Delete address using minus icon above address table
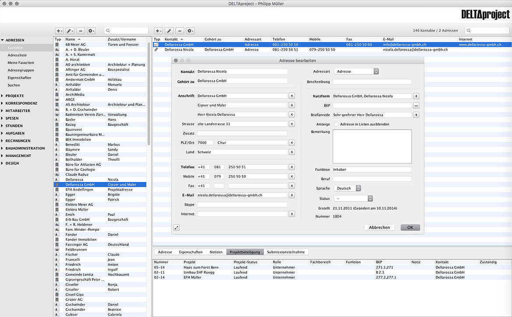Image resolution: width=512 pixels, height=317 pixels. tap(179, 31)
